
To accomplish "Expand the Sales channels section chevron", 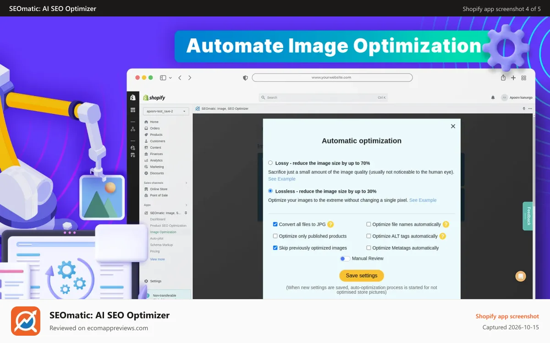I will point(186,183).
